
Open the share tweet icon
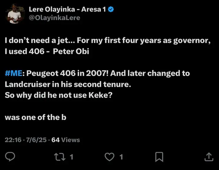[x=208, y=156]
